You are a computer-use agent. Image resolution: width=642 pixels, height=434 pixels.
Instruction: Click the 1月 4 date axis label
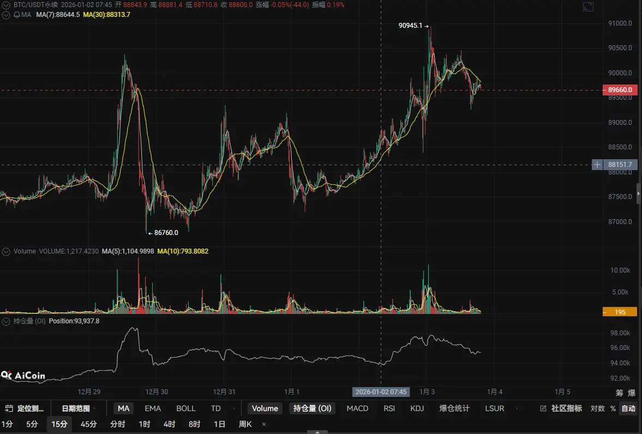(x=495, y=392)
